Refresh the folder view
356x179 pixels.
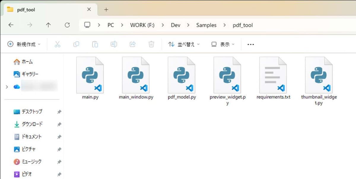(x=67, y=25)
